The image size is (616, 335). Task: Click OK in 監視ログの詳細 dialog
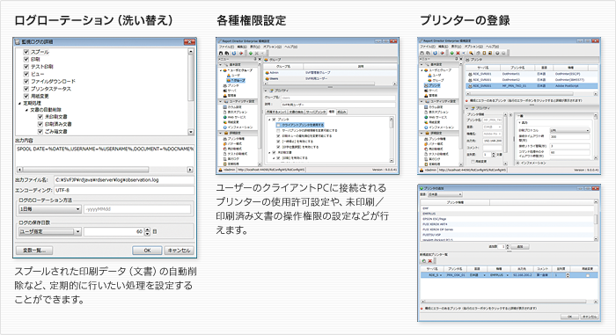[147, 251]
